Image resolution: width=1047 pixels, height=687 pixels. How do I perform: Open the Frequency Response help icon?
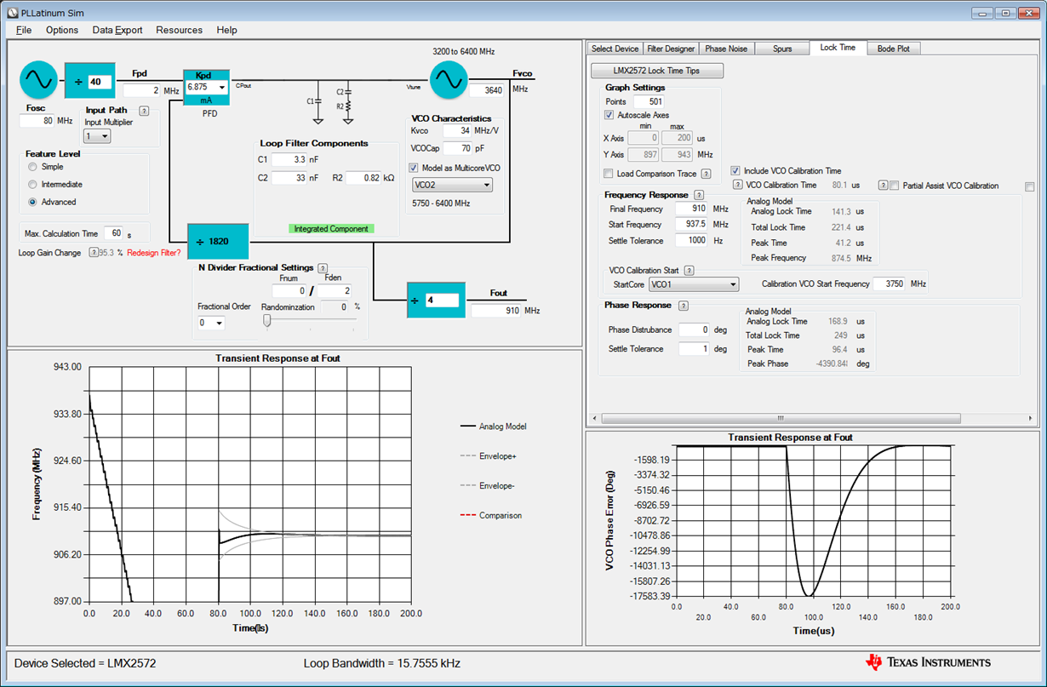pyautogui.click(x=699, y=196)
